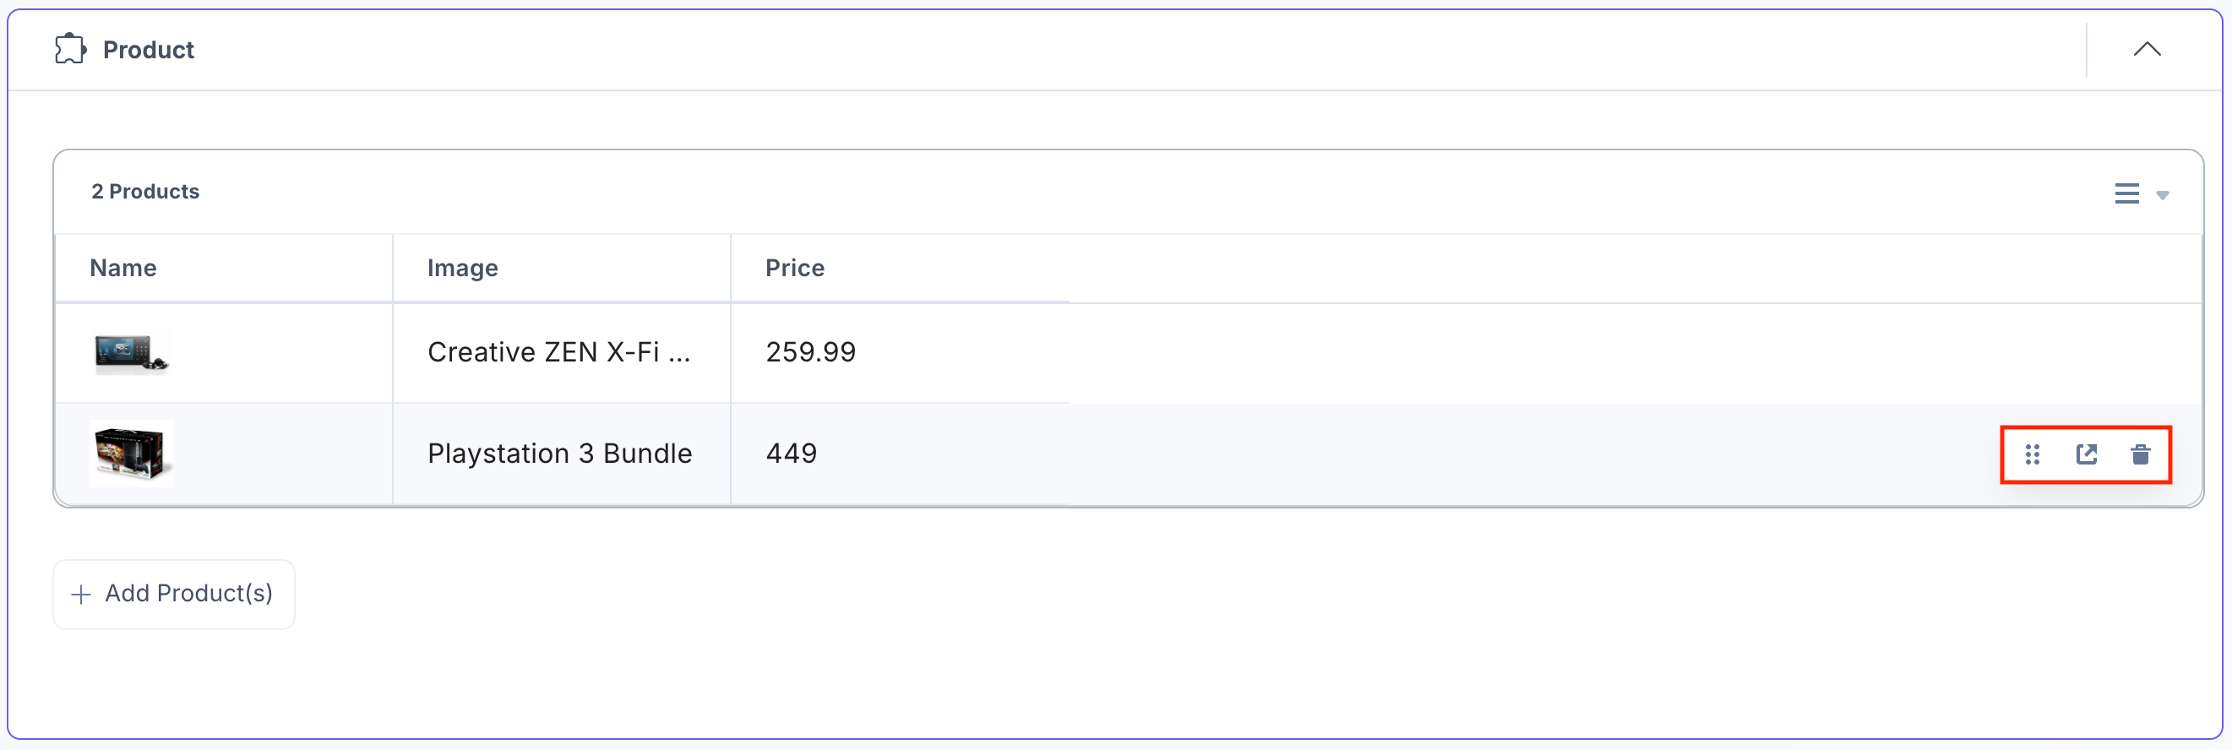Expand the small arrow beside list icon
Image resolution: width=2232 pixels, height=750 pixels.
[2162, 195]
